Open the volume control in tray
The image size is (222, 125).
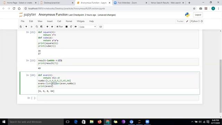(x=200, y=122)
